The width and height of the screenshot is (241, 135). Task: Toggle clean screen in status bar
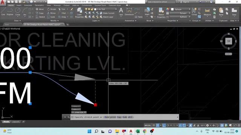(x=235, y=125)
